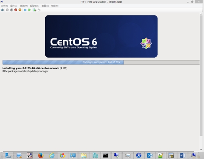The height and width of the screenshot is (159, 204).
Task: Click the "Installing yum-3.2.29-40.el6.centos.noarch" text
Action: 31,68
